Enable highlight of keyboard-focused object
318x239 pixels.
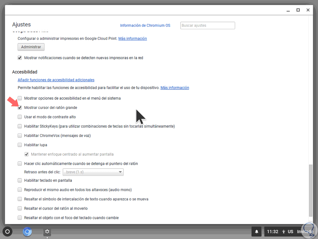(20, 218)
